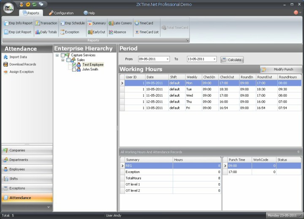Click the gear icon in quick access bar
This screenshot has height=219, width=304.
[28, 4]
